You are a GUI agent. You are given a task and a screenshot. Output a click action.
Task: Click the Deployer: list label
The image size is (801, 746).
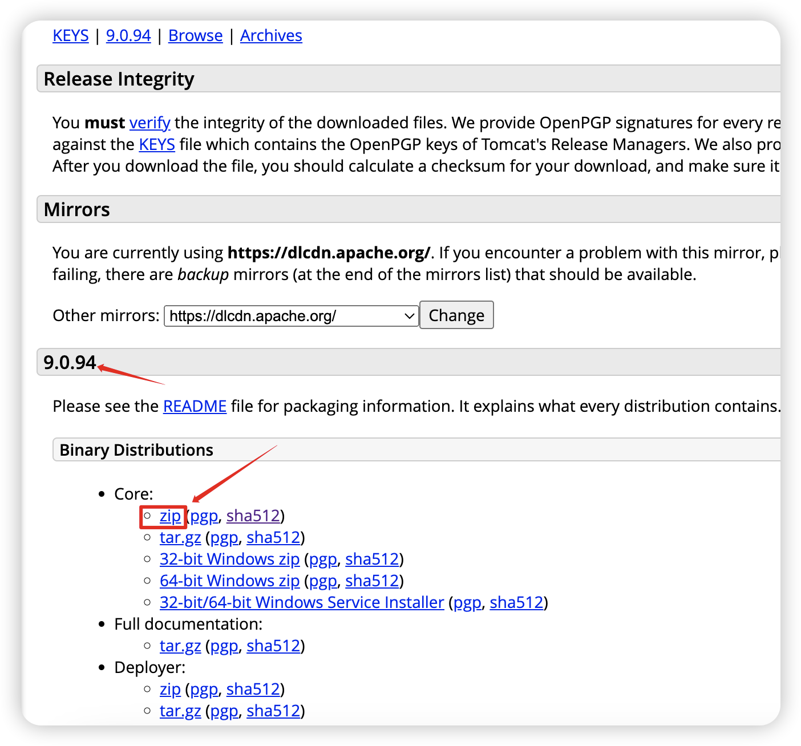pyautogui.click(x=150, y=667)
